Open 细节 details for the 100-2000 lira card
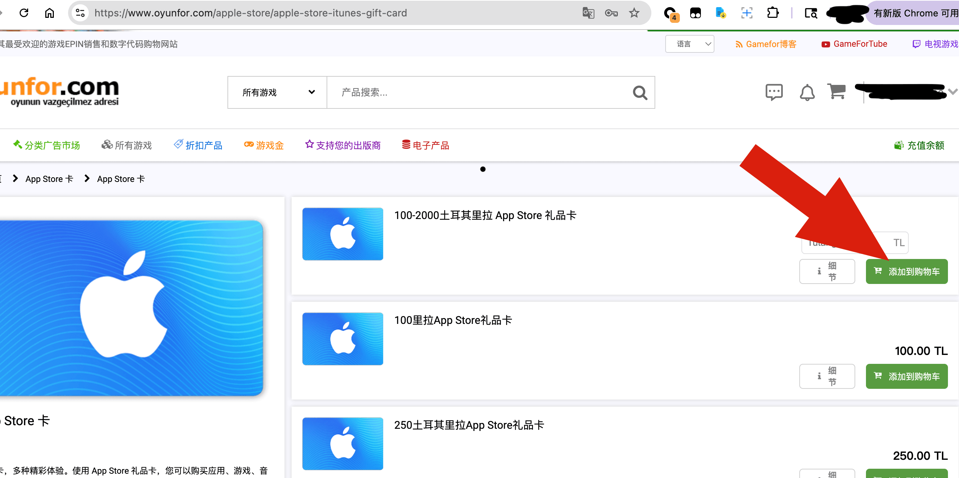 coord(827,271)
